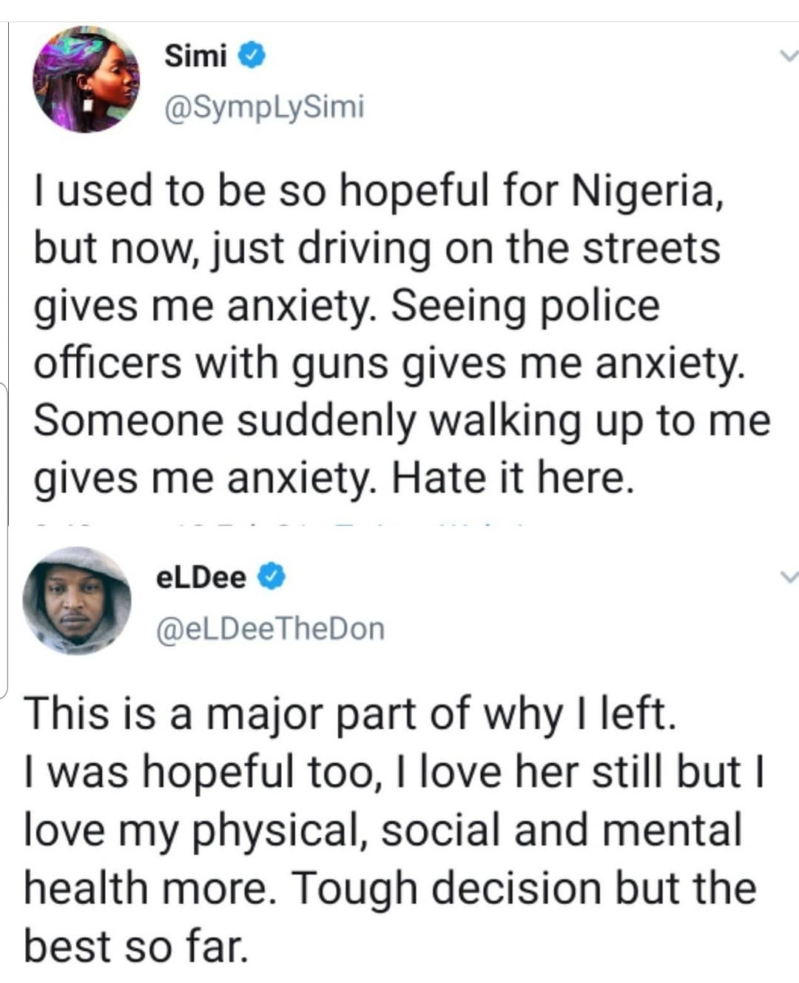Screen dimensions: 799x983
Task: Click the phrase "why I left"
Action: point(579,714)
